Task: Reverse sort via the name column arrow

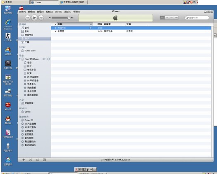Action: (91, 24)
